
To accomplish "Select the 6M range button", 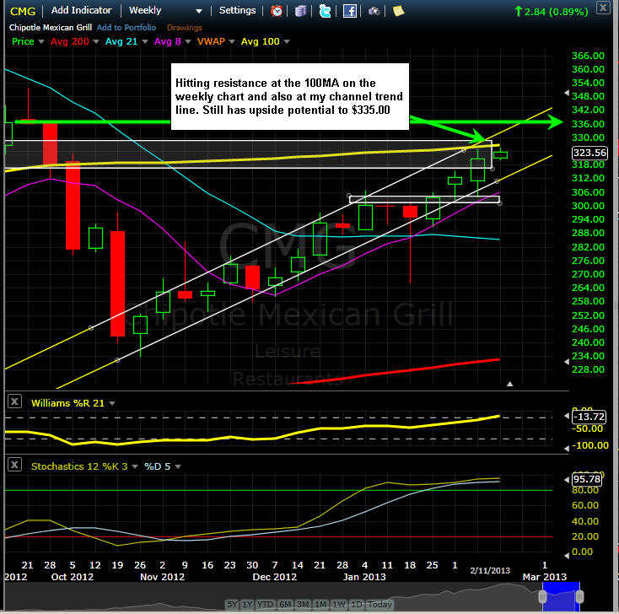I will point(285,604).
